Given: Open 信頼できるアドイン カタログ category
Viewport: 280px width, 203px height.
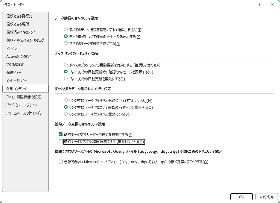Looking at the screenshot, I should click(x=25, y=40).
